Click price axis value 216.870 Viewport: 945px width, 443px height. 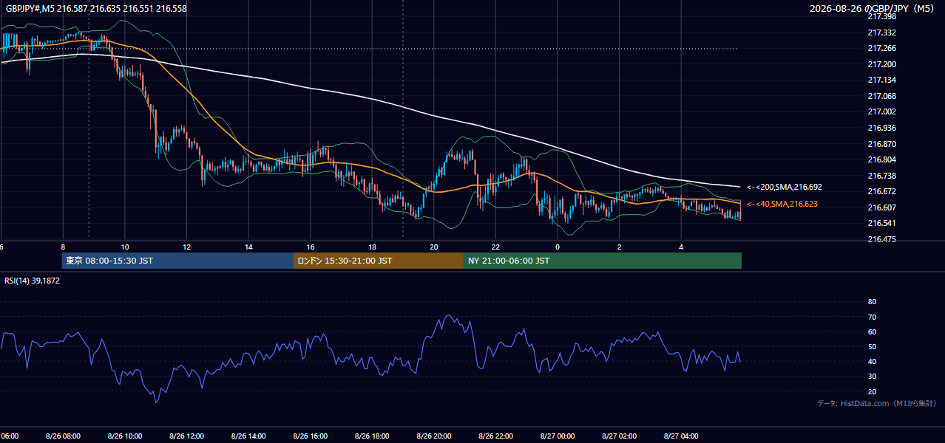point(881,144)
